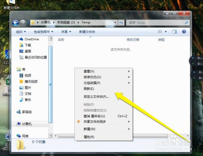Open the 组织 dropdown menu
Viewport: 203px width, 156px height.
(x=21, y=32)
